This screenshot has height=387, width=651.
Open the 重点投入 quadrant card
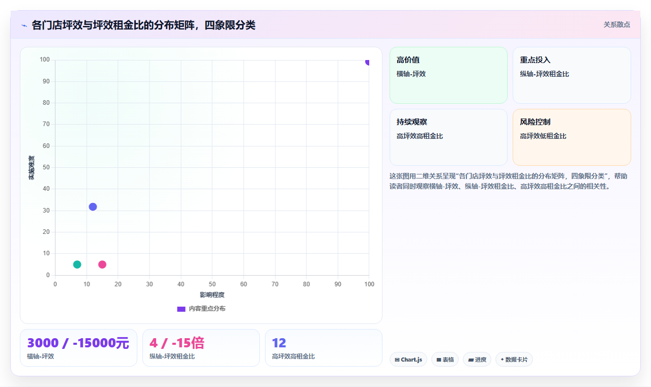[572, 75]
